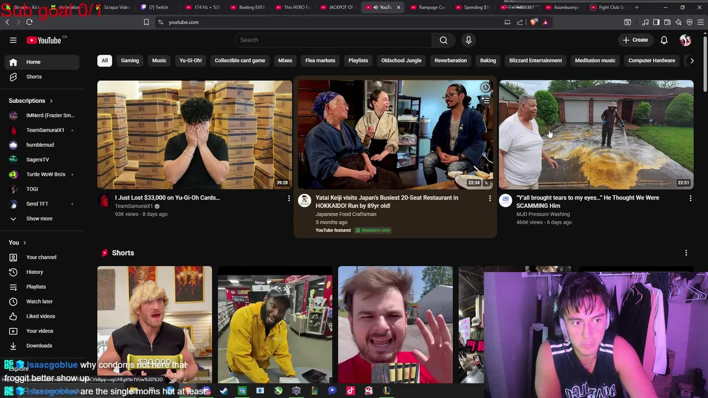Open humblemud subscription channel

click(42, 145)
